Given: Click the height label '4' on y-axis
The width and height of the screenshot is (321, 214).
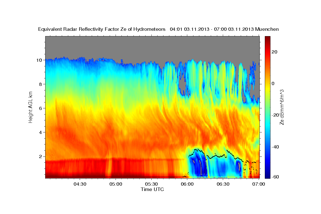Looking at the screenshot, I should click(41, 132).
